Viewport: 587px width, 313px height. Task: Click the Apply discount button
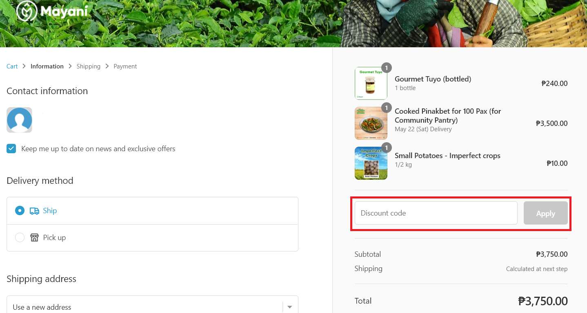(x=545, y=213)
